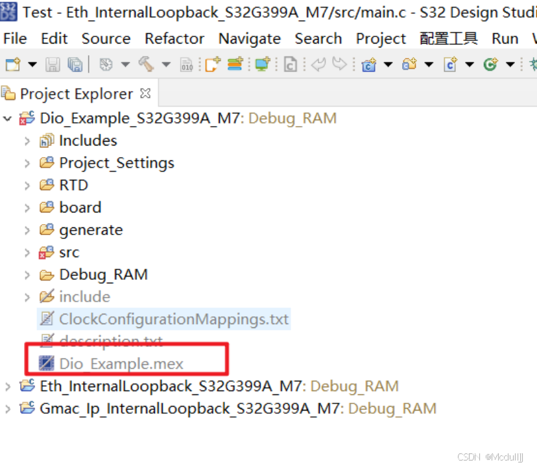This screenshot has width=537, height=467.
Task: Open the Refactor menu
Action: coord(174,38)
